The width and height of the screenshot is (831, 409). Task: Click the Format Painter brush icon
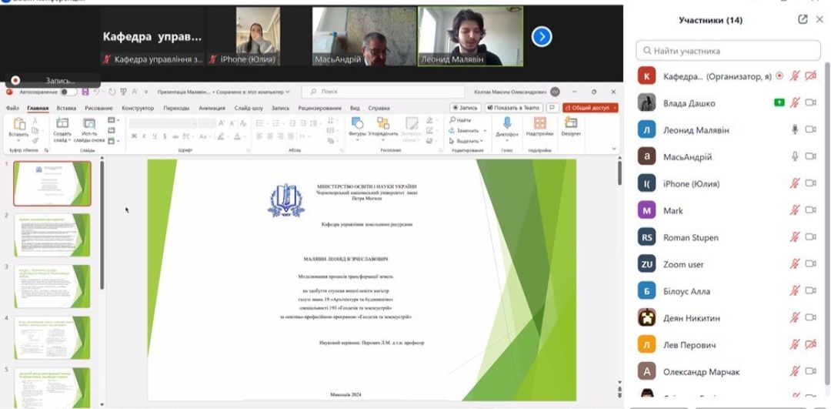tap(35, 141)
